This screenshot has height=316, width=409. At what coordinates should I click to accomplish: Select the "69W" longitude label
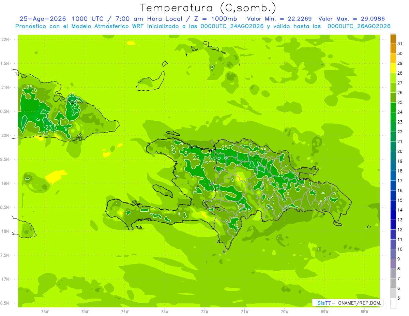pyautogui.click(x=324, y=311)
